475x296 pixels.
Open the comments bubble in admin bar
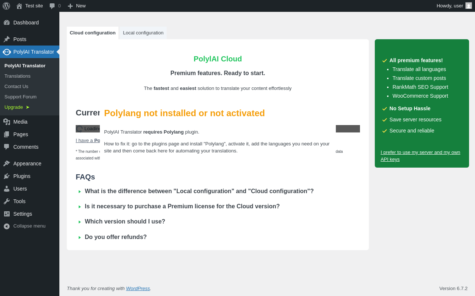click(52, 6)
